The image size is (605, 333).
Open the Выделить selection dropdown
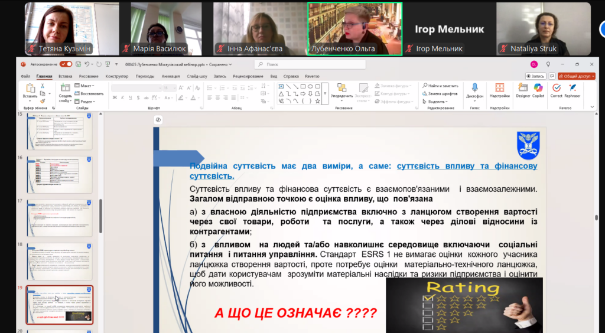point(435,102)
